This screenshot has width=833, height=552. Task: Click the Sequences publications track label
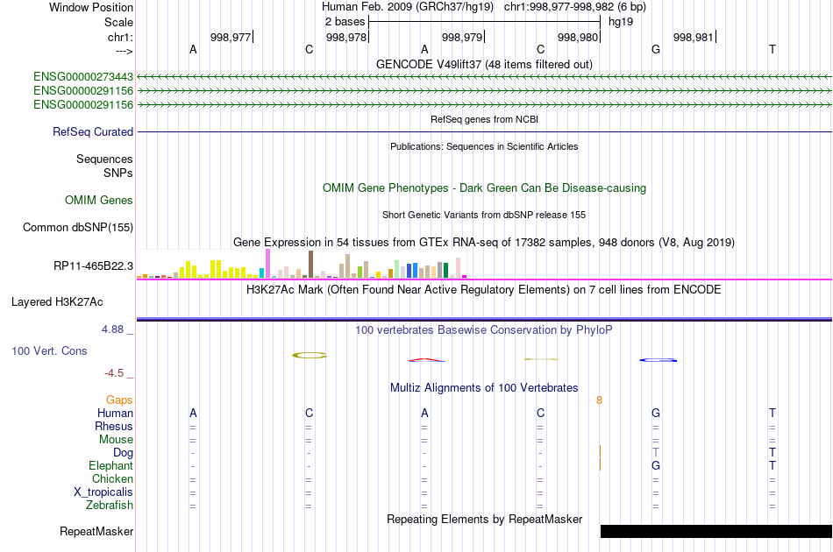(104, 159)
